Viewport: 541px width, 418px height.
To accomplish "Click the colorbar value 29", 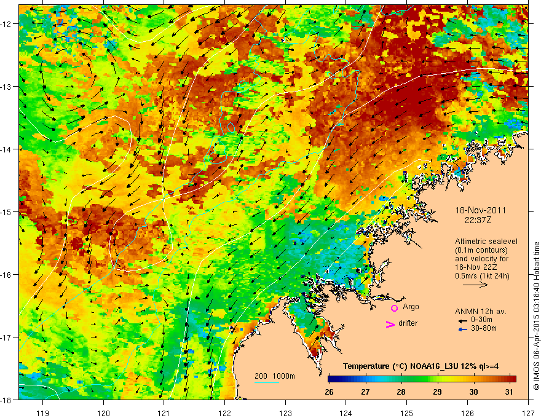I will 437,392.
